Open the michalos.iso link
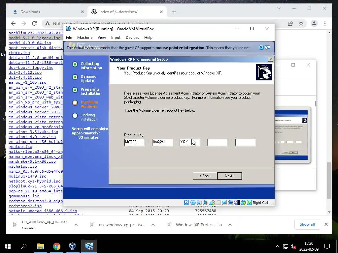Viewport: 338px width, 253px height. coord(23,166)
